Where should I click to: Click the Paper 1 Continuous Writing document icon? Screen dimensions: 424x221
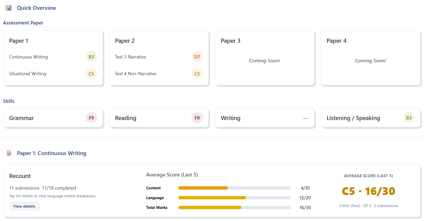[x=9, y=153]
